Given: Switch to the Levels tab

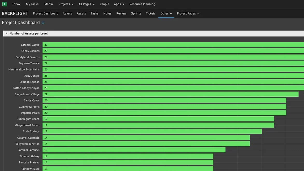Looking at the screenshot, I should pos(67,13).
